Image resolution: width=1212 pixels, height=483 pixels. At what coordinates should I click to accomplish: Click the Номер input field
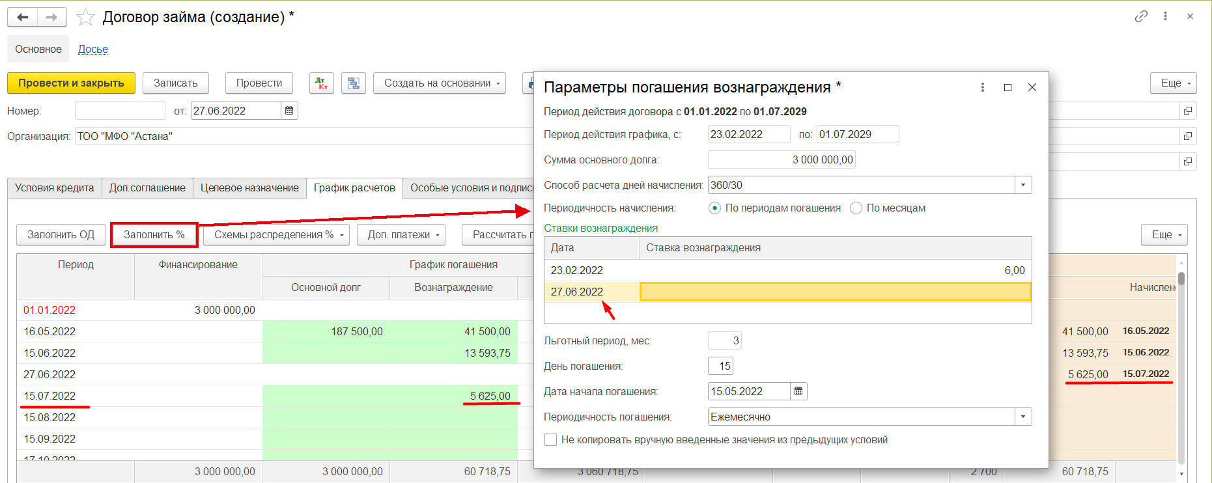[x=120, y=111]
